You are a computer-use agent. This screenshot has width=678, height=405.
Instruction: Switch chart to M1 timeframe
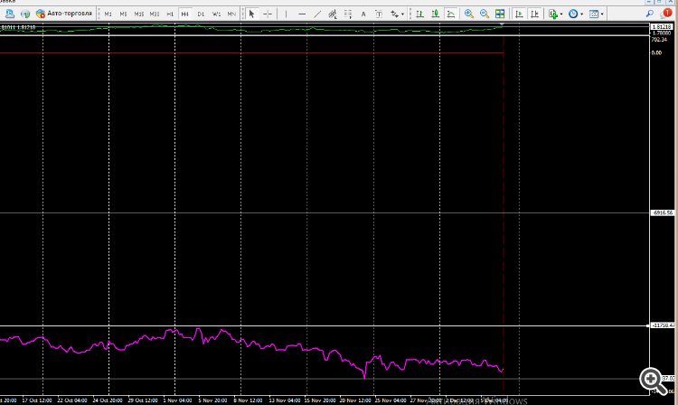108,14
